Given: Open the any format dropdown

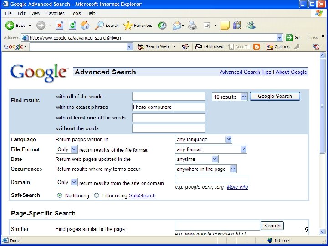Looking at the screenshot, I should pyautogui.click(x=211, y=149).
